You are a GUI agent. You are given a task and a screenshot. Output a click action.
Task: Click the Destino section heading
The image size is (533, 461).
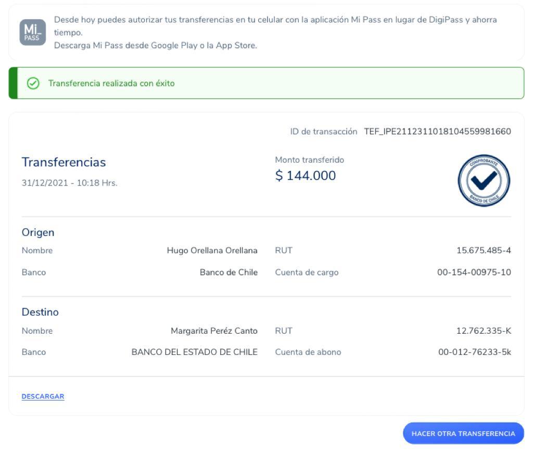click(40, 312)
